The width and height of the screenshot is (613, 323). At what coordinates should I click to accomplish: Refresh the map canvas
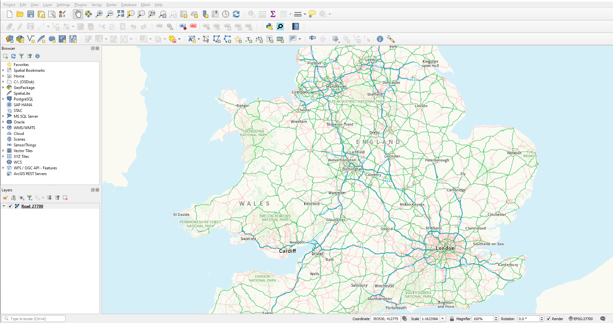tap(236, 14)
